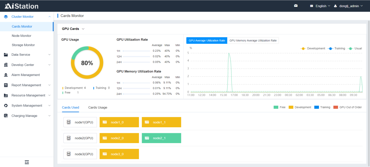The width and height of the screenshot is (370, 167).
Task: Toggle the Development series in chart legend
Action: tap(313, 48)
